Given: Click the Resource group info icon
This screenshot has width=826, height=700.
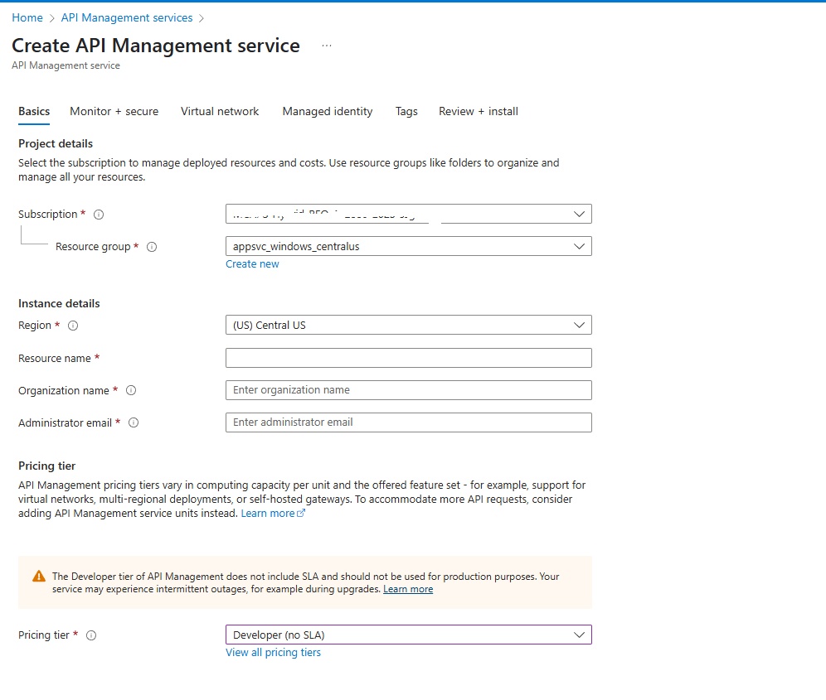Looking at the screenshot, I should coord(152,247).
